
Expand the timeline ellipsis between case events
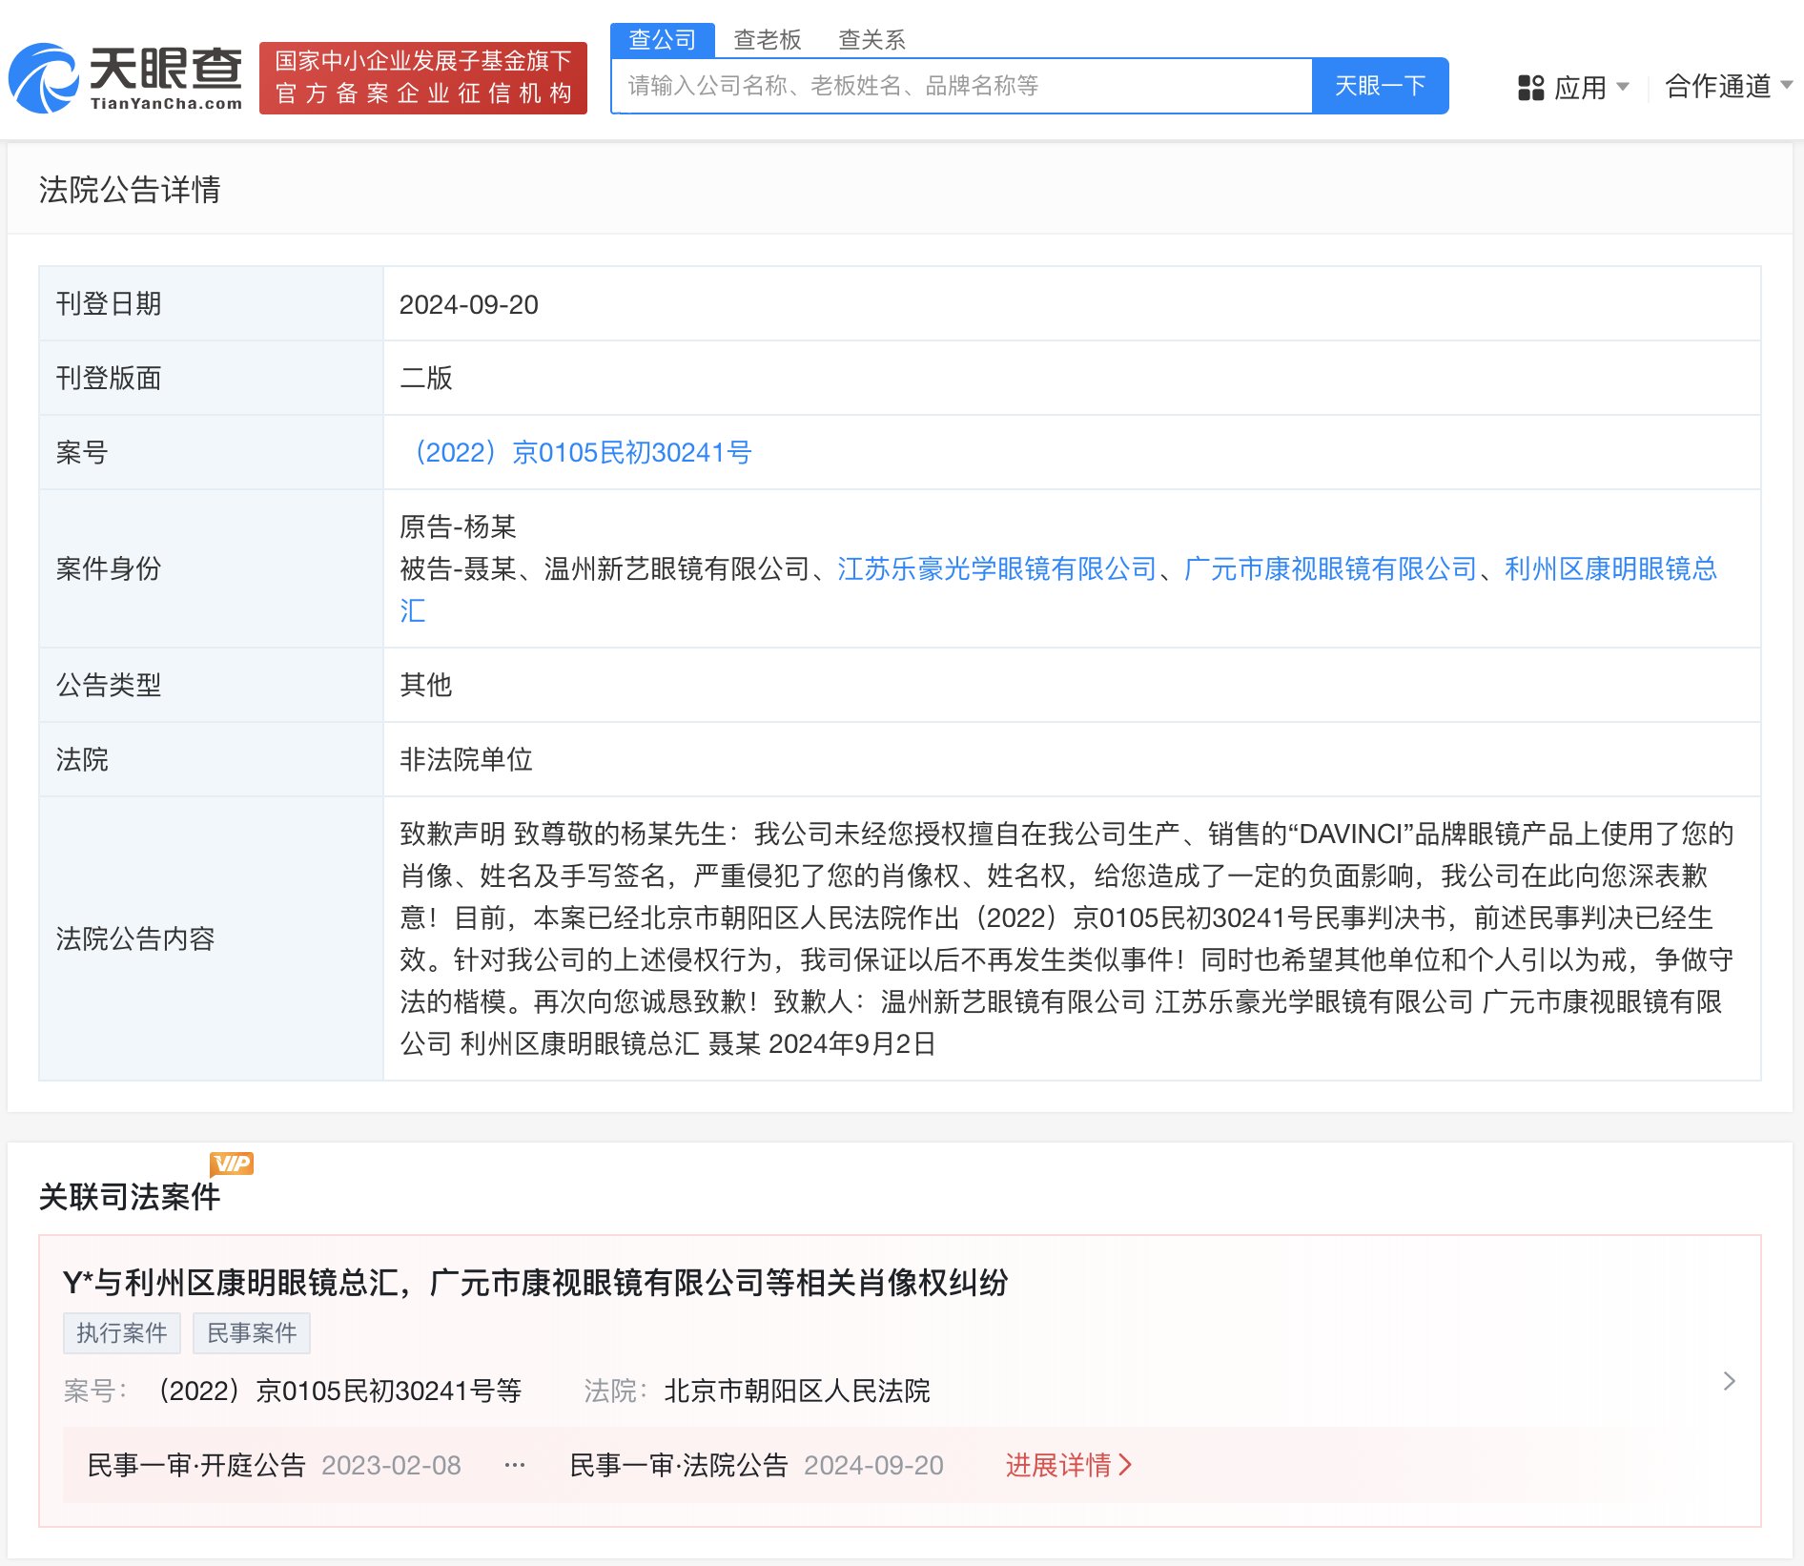(x=515, y=1465)
